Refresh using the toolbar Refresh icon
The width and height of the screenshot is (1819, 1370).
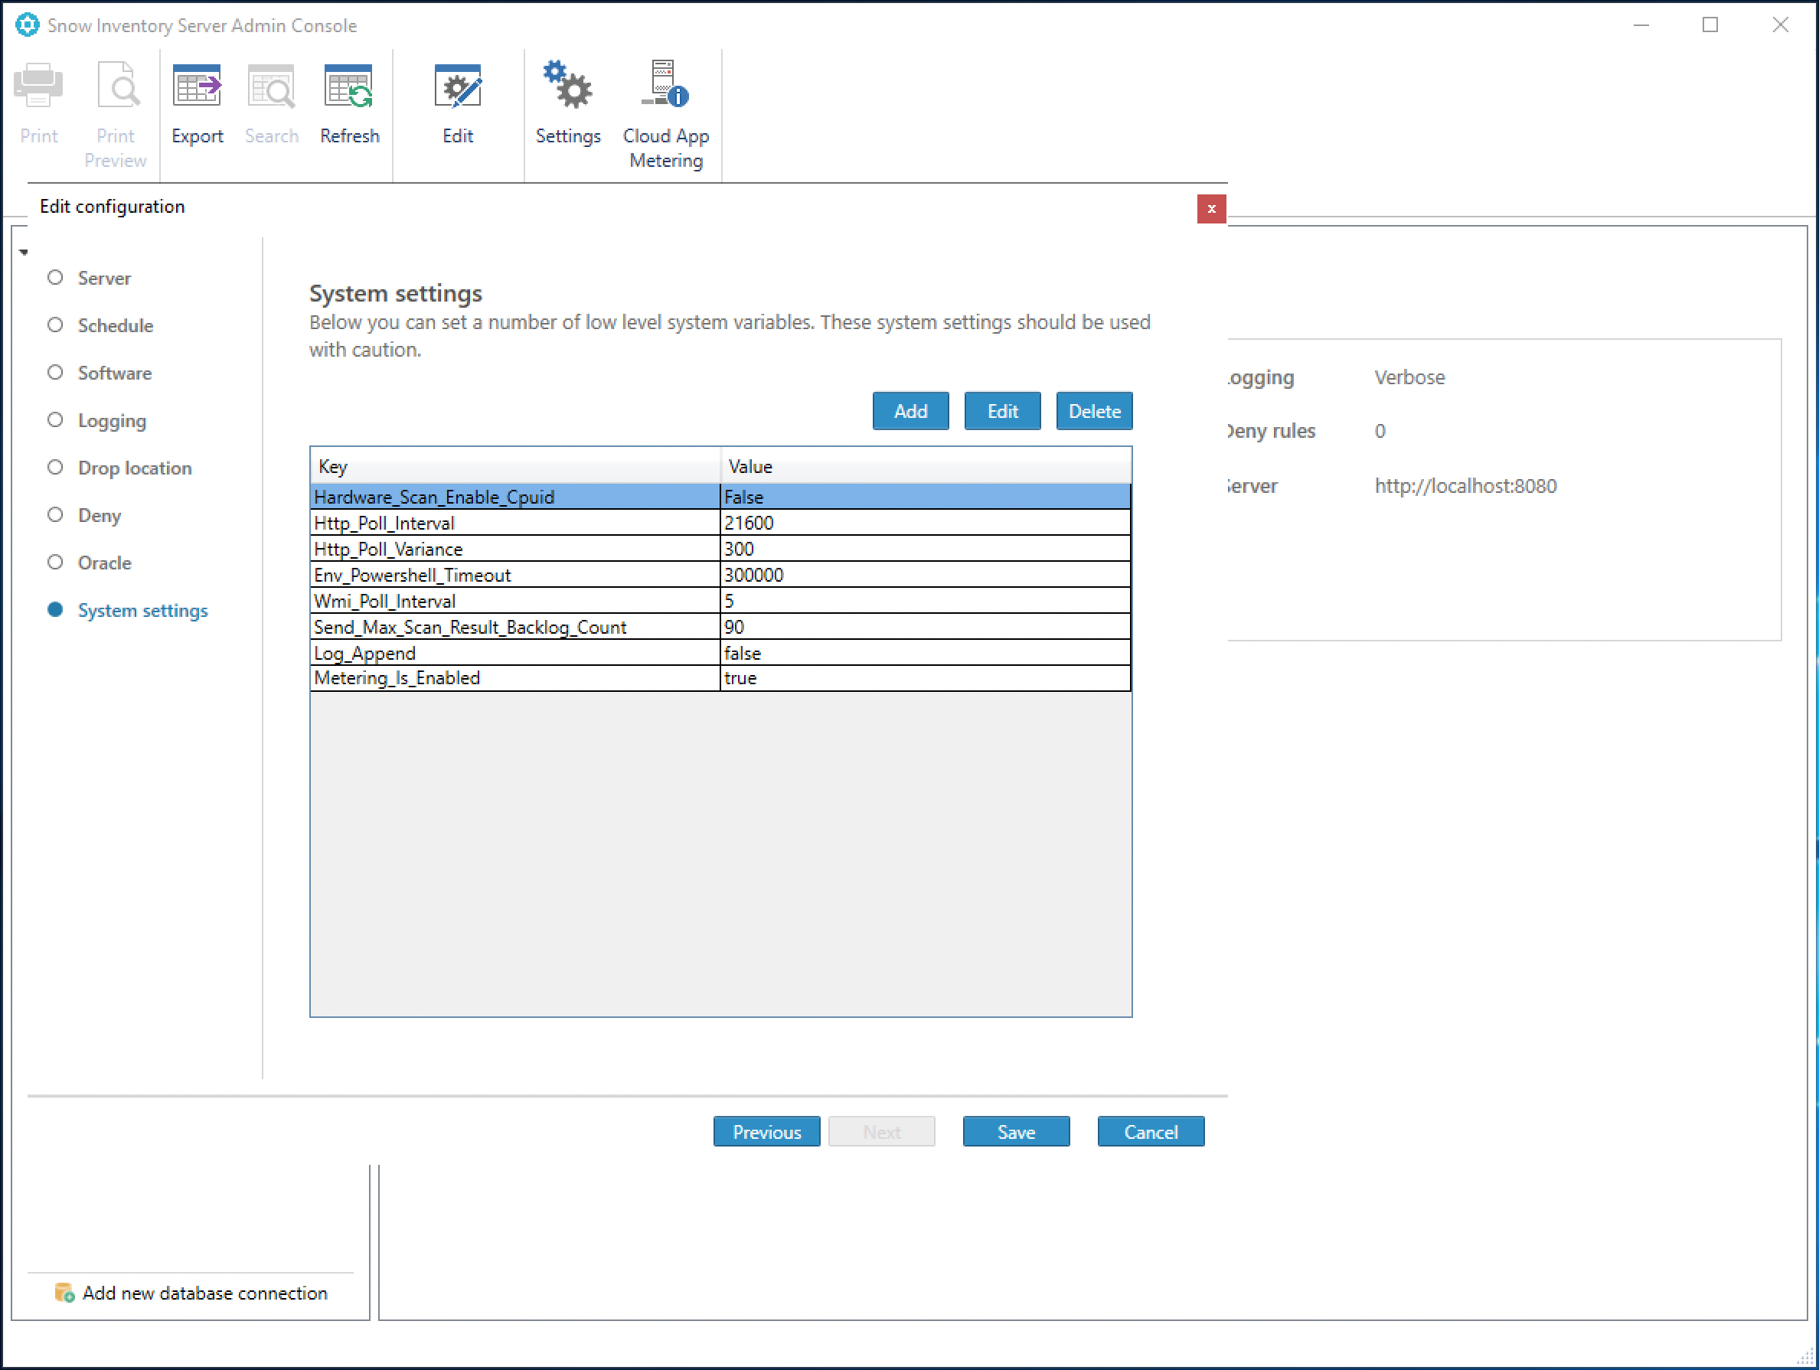(x=350, y=86)
